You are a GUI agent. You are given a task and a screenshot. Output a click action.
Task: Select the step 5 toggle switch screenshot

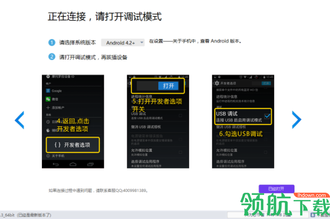[x=158, y=121]
